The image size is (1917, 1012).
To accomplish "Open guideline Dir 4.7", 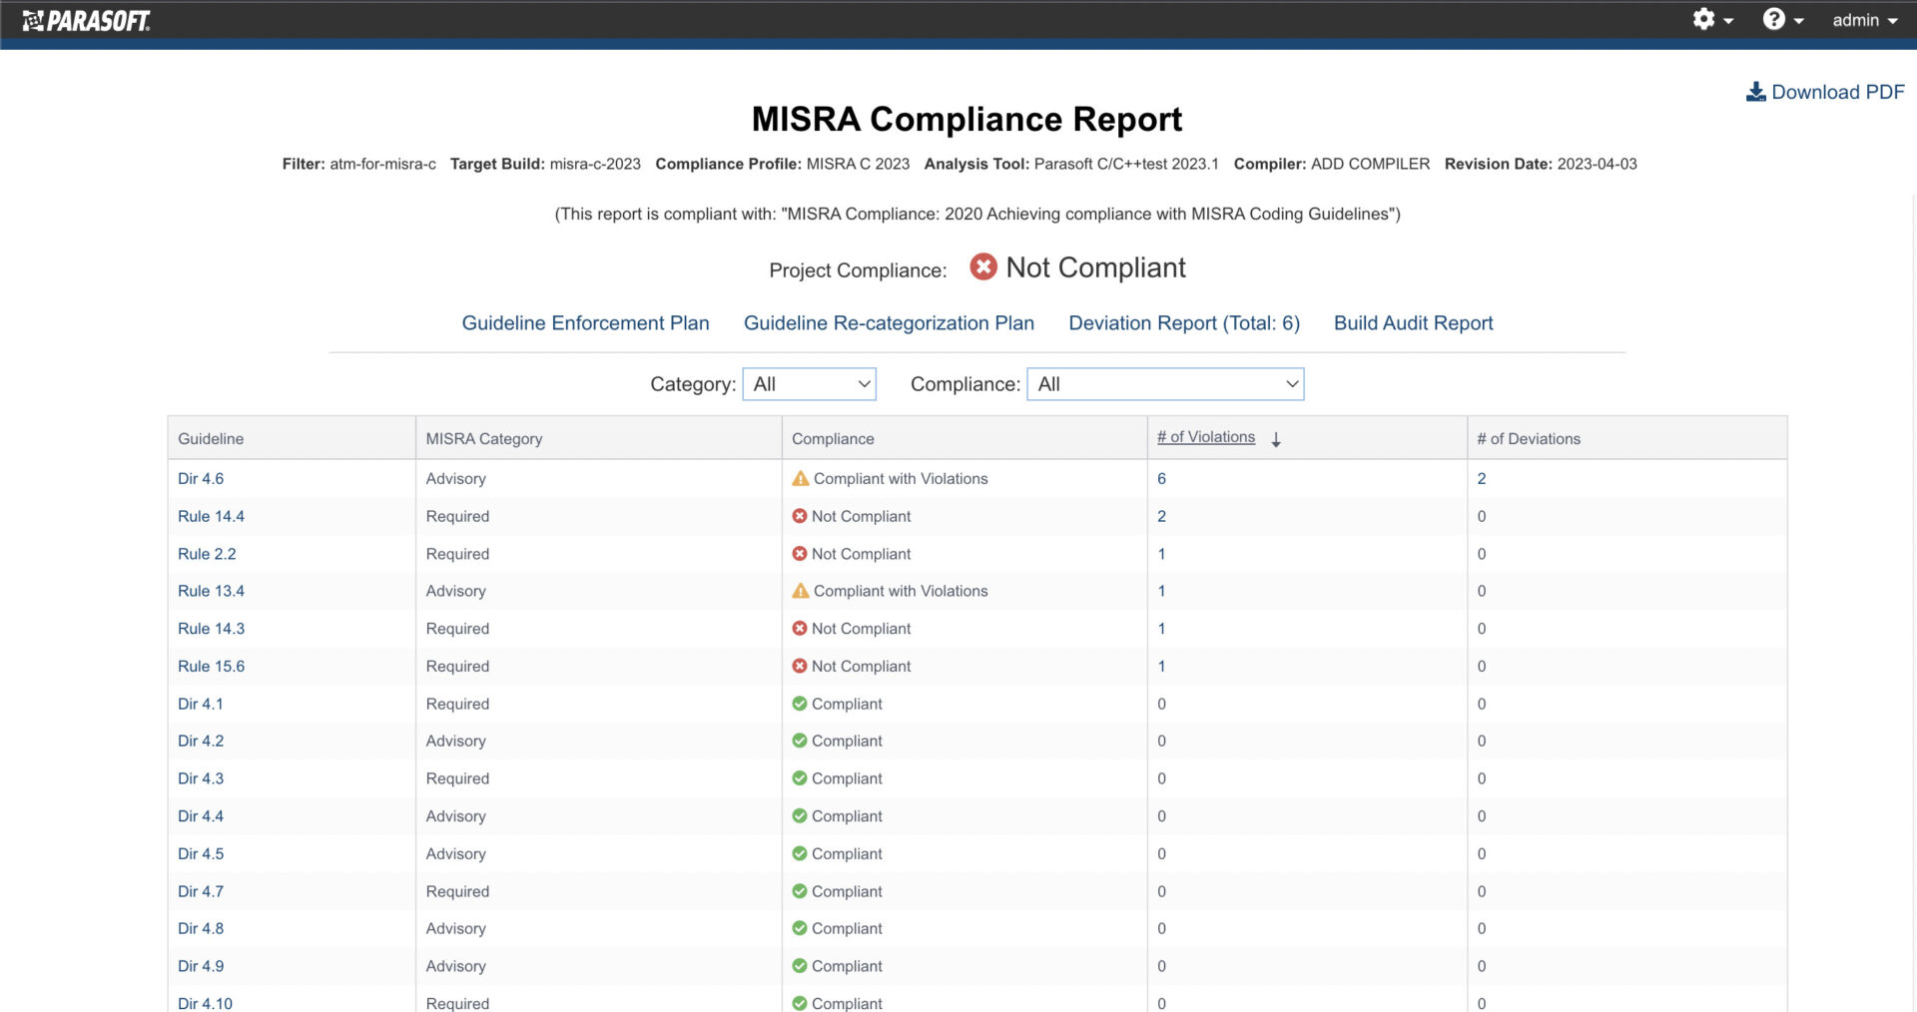I will click(201, 891).
